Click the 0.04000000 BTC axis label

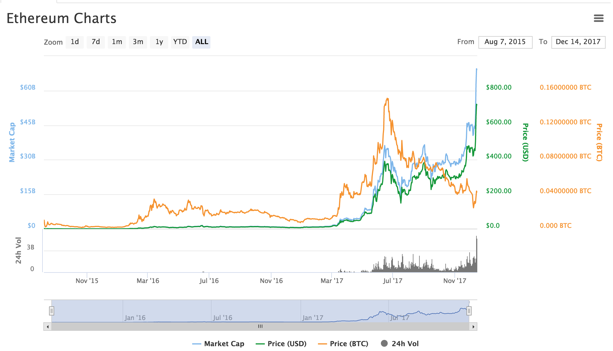[x=565, y=191]
